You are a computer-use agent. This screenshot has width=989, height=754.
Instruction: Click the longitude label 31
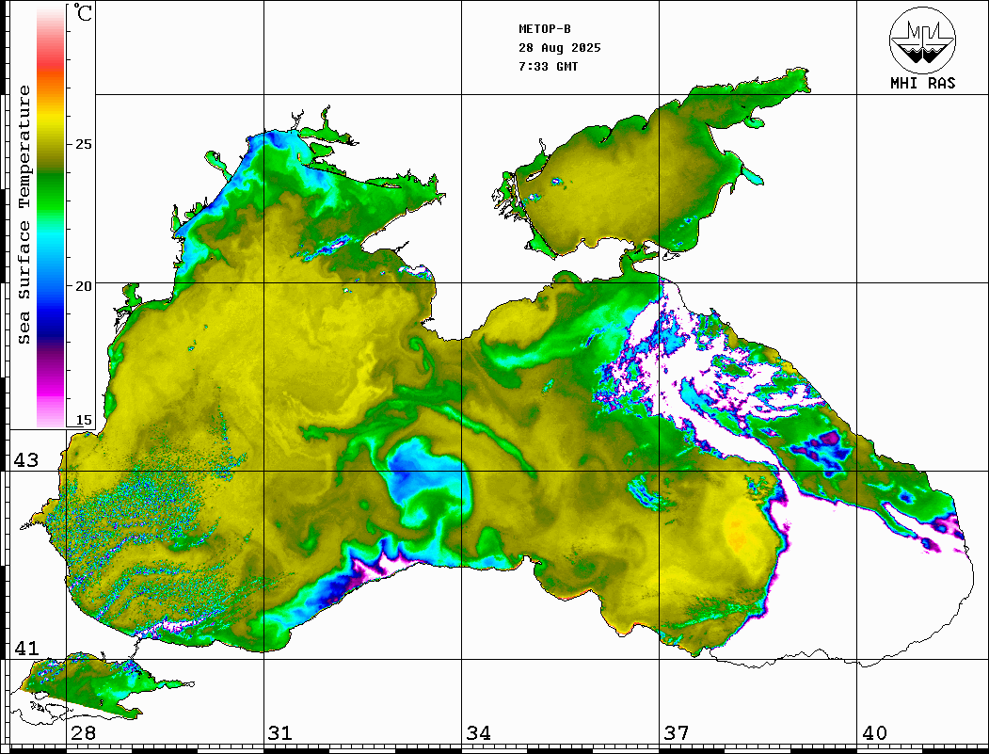coord(280,732)
